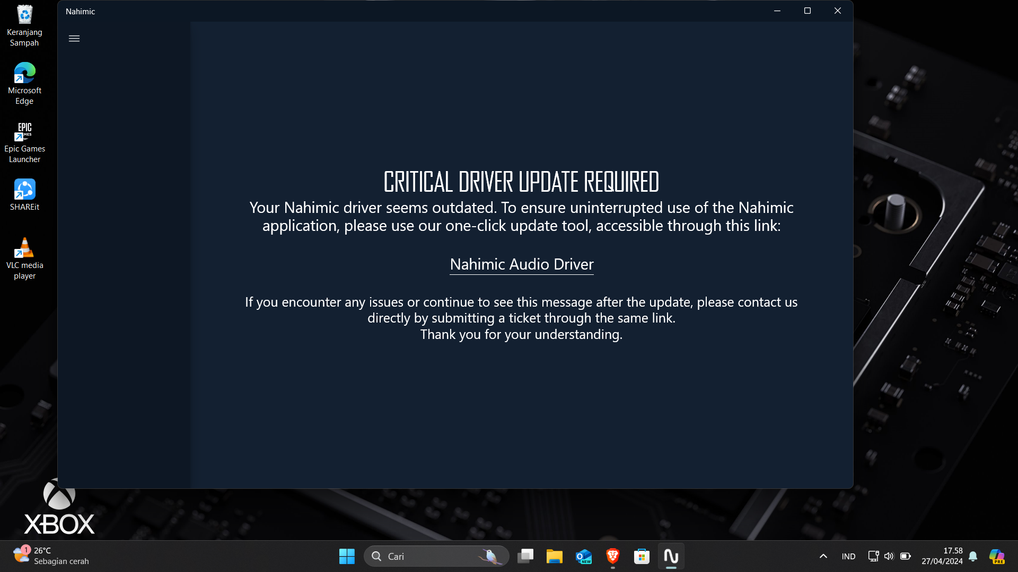Expand hidden system tray icons
The image size is (1018, 572).
click(823, 556)
